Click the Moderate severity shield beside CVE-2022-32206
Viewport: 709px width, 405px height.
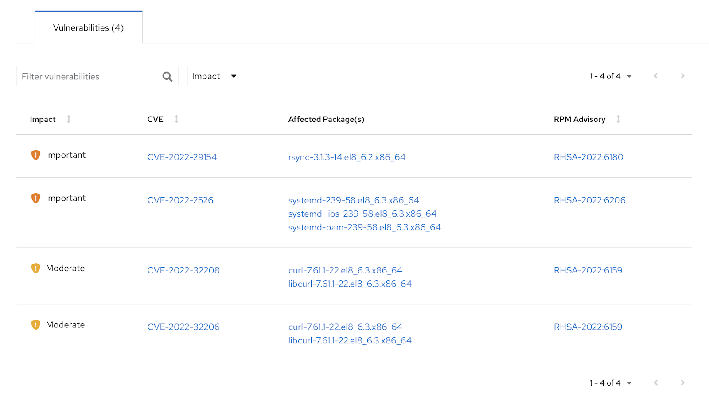point(35,325)
